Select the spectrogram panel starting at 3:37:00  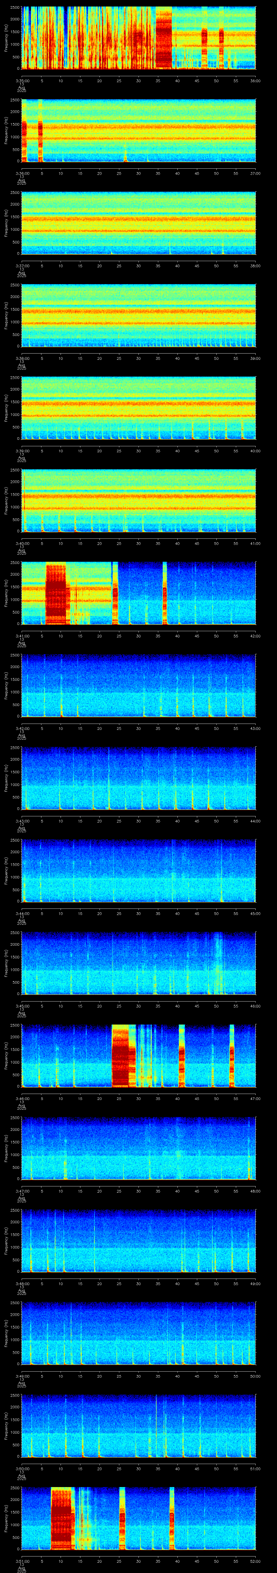tap(139, 223)
